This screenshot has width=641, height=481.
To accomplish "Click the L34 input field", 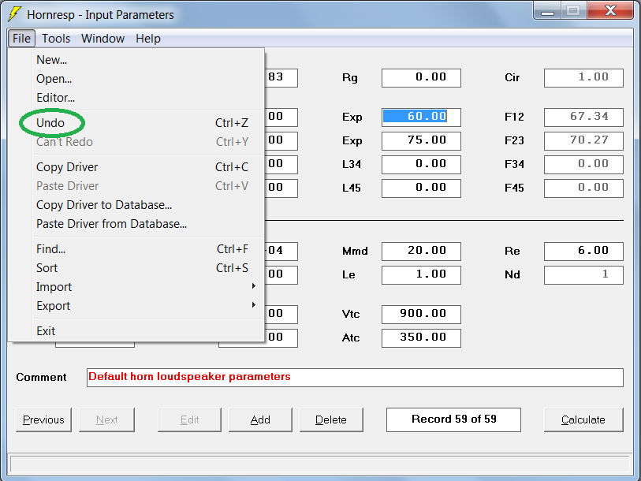I will [x=421, y=165].
